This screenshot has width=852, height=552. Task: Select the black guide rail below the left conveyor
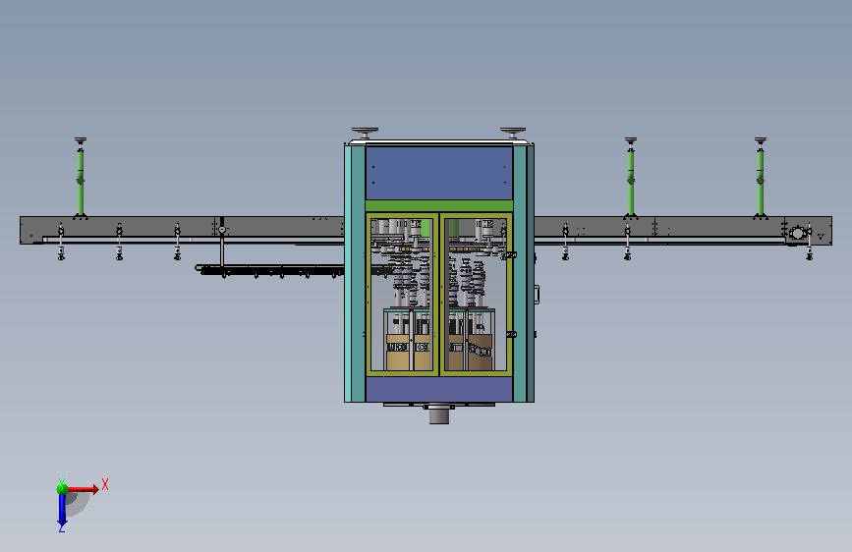pyautogui.click(x=270, y=270)
